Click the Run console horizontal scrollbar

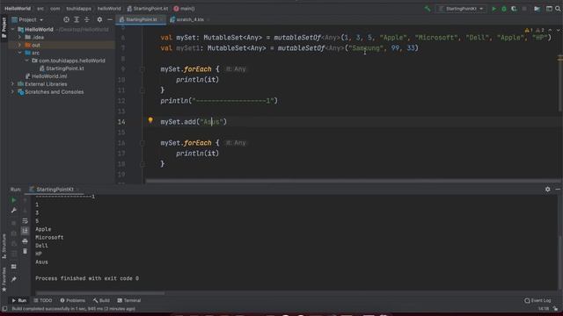click(99, 293)
